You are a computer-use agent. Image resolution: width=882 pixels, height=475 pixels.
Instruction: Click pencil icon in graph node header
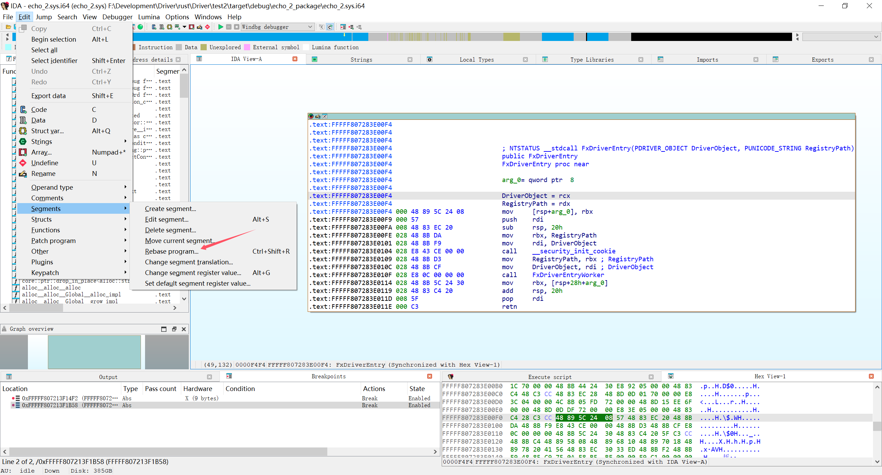[x=318, y=116]
